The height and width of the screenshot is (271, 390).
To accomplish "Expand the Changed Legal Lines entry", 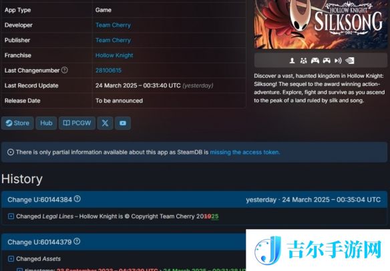I will 11,216.
